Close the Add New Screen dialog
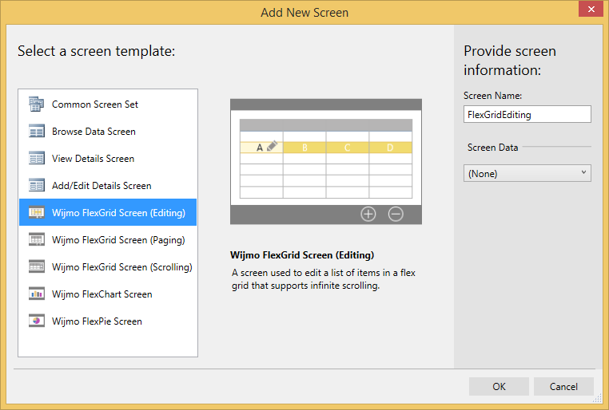 tap(590, 9)
